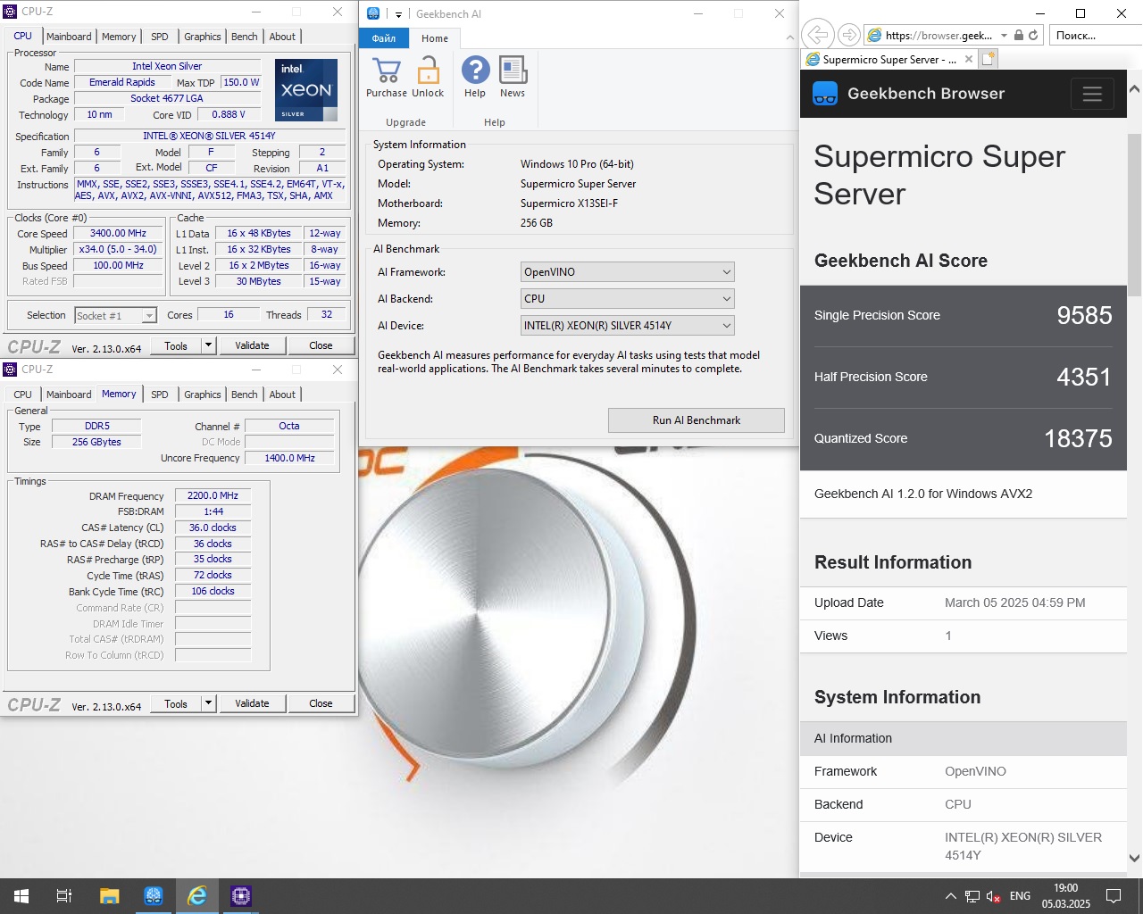Open File Explorer from the taskbar

point(109,896)
